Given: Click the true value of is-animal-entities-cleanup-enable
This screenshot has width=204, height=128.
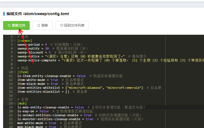Looking at the screenshot, I should pyautogui.click(x=87, y=115).
